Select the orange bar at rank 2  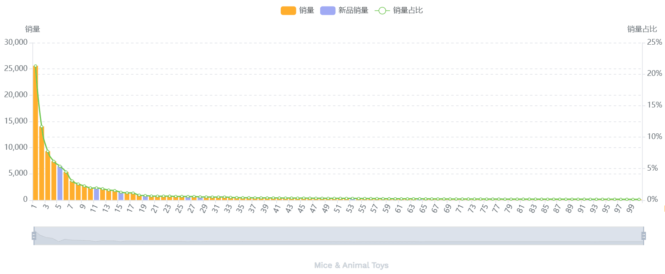[x=41, y=164]
